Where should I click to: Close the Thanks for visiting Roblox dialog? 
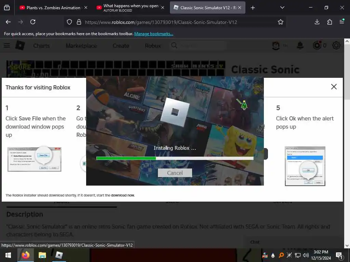coord(334,87)
